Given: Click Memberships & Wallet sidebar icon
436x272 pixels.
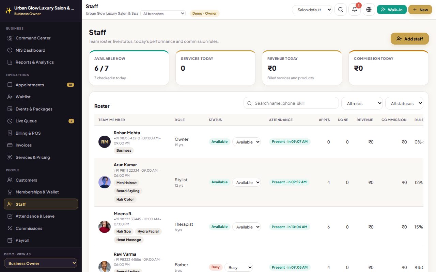Looking at the screenshot, I should (x=10, y=192).
